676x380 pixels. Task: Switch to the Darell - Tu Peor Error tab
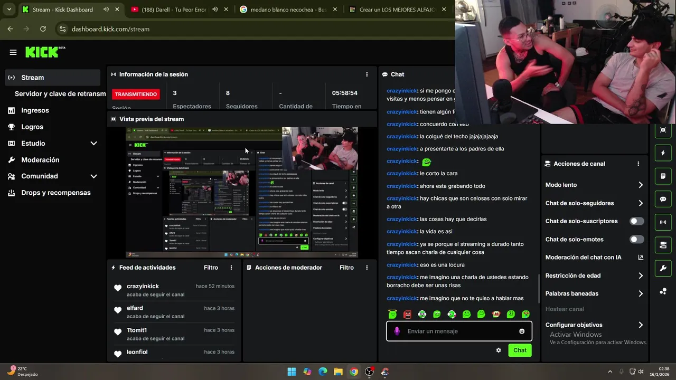[x=174, y=9]
